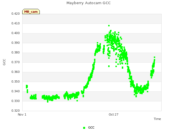
Task: Click the green GCC legend swatch
Action: coord(84,128)
